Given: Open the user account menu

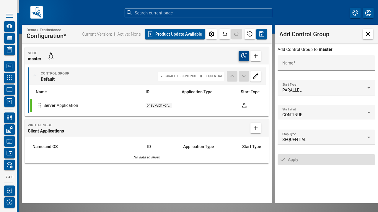Looking at the screenshot, I should point(368,13).
